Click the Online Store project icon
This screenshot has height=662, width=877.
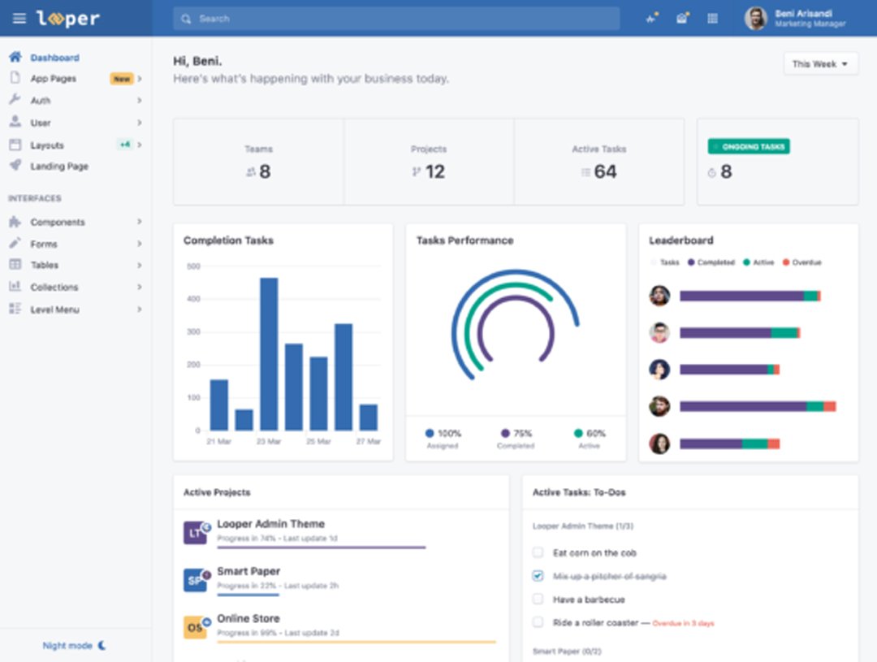tap(195, 627)
